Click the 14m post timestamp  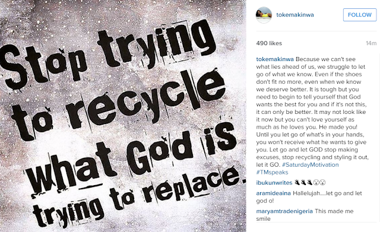(x=371, y=43)
